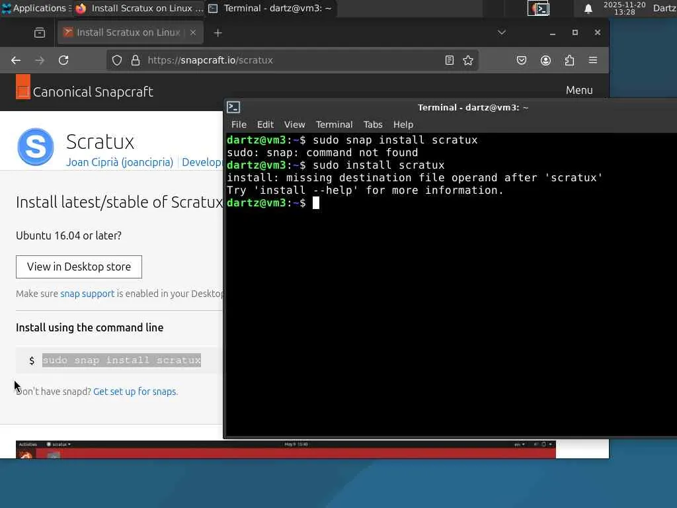Image resolution: width=677 pixels, height=508 pixels.
Task: Go back in Firefox history
Action: 16,60
